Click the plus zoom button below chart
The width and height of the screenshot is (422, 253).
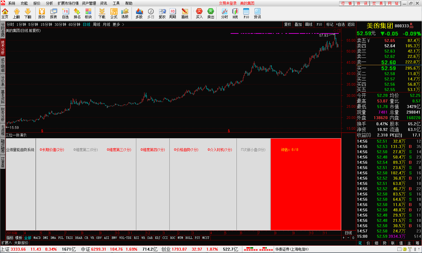[344, 238]
